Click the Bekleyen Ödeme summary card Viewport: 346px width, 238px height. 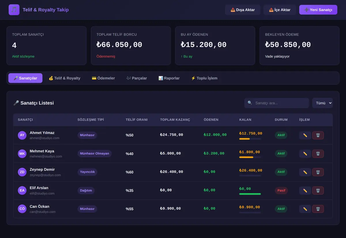tap(300, 46)
